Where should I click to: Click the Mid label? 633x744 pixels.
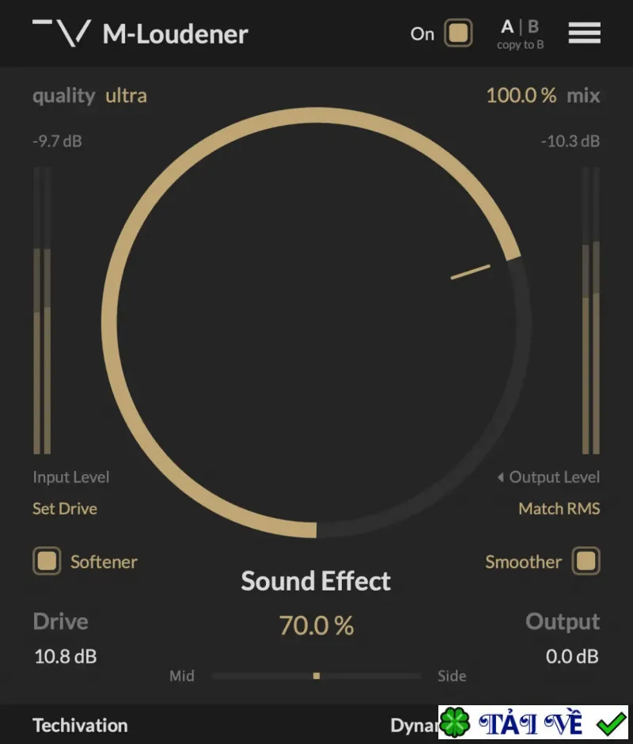pos(182,676)
